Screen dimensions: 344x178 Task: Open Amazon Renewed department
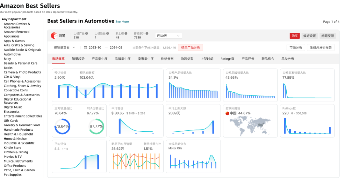(x=17, y=32)
